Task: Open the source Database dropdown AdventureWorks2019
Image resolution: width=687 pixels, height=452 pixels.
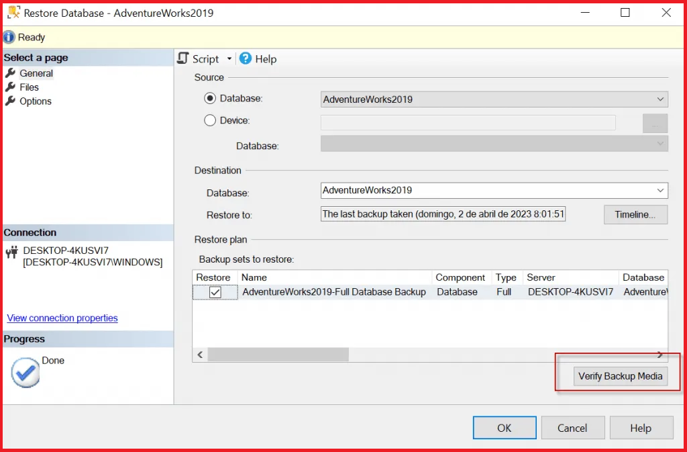Action: coord(494,99)
